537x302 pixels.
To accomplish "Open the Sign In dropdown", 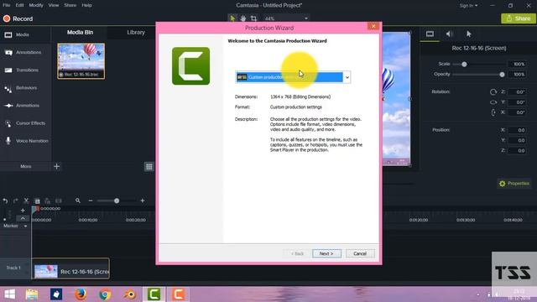I will pos(468,6).
